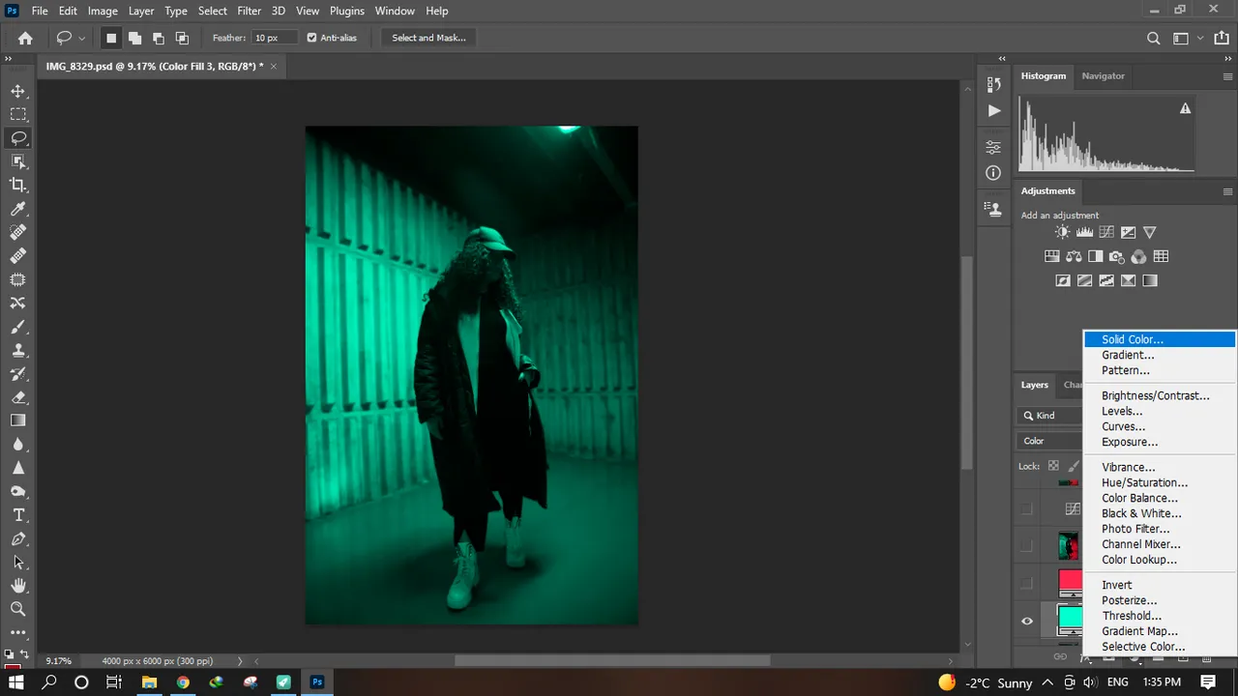Add a Brightness/Contrast adjustment icon
The width and height of the screenshot is (1238, 696).
(x=1063, y=232)
